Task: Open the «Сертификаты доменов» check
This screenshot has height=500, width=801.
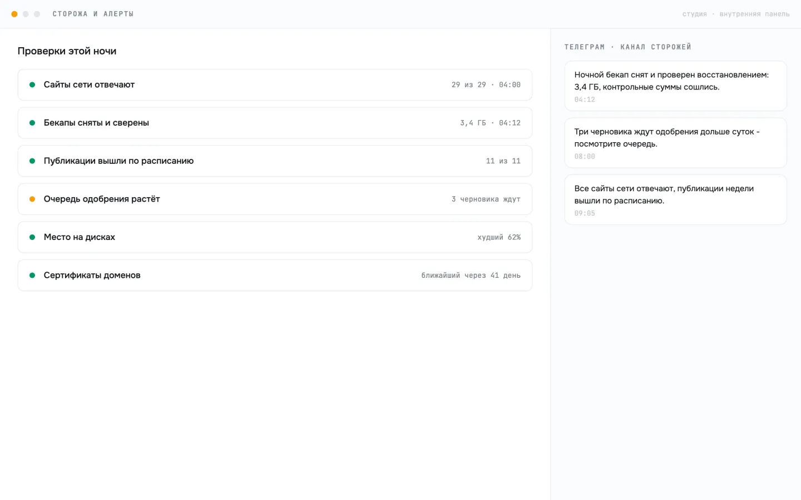Action: [x=275, y=276]
